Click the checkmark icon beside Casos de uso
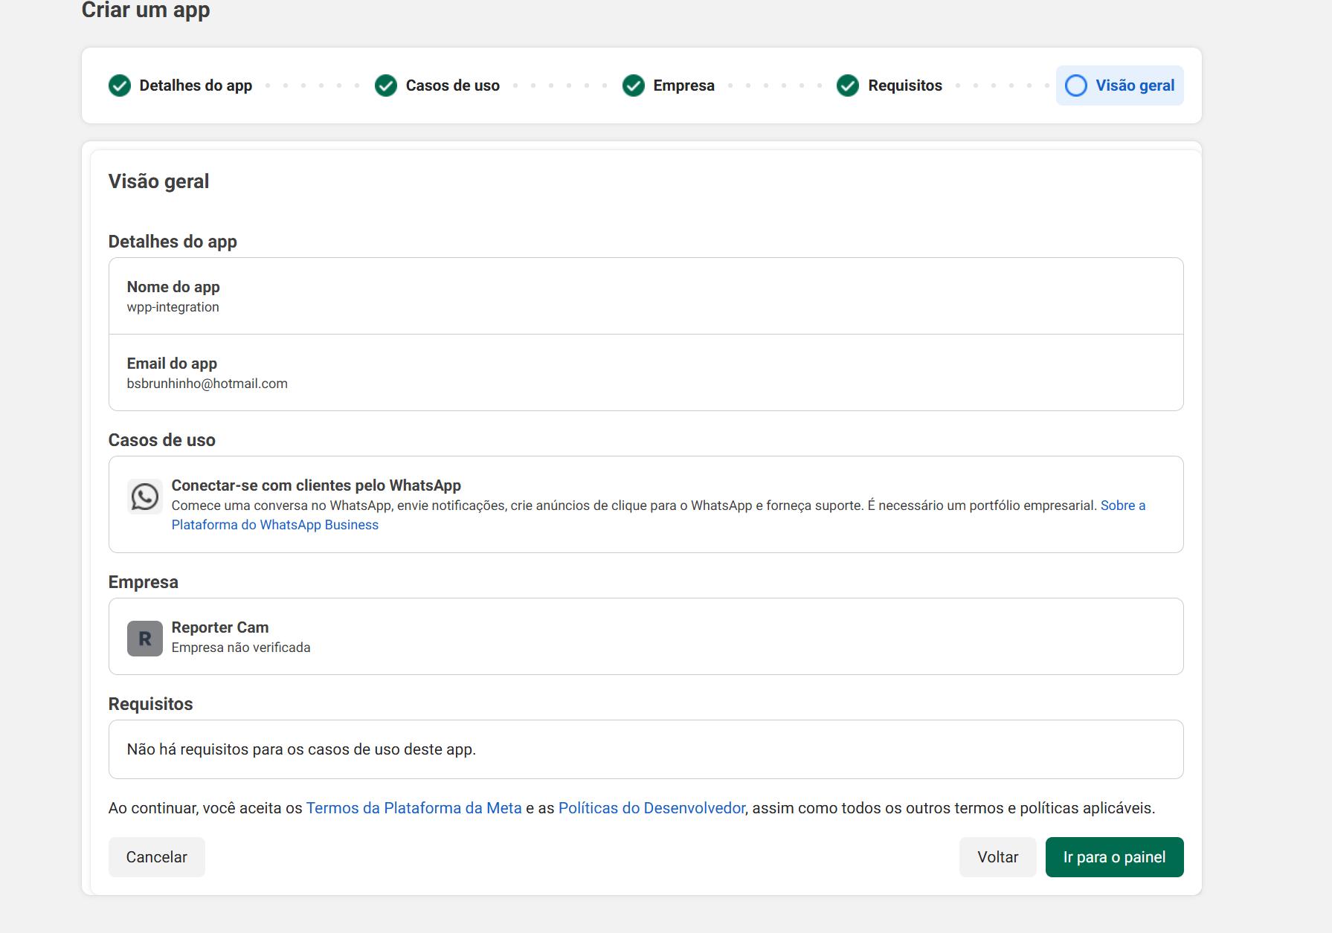 tap(386, 85)
